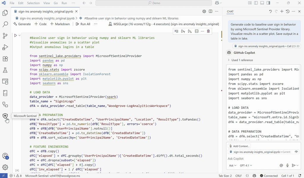
Task: Click the Demo search box in title bar
Action: (x=153, y=3)
